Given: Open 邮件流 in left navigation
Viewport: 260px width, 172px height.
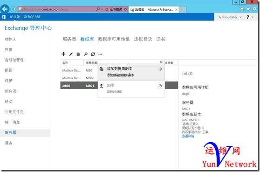Looking at the screenshot, I should click(10, 91).
